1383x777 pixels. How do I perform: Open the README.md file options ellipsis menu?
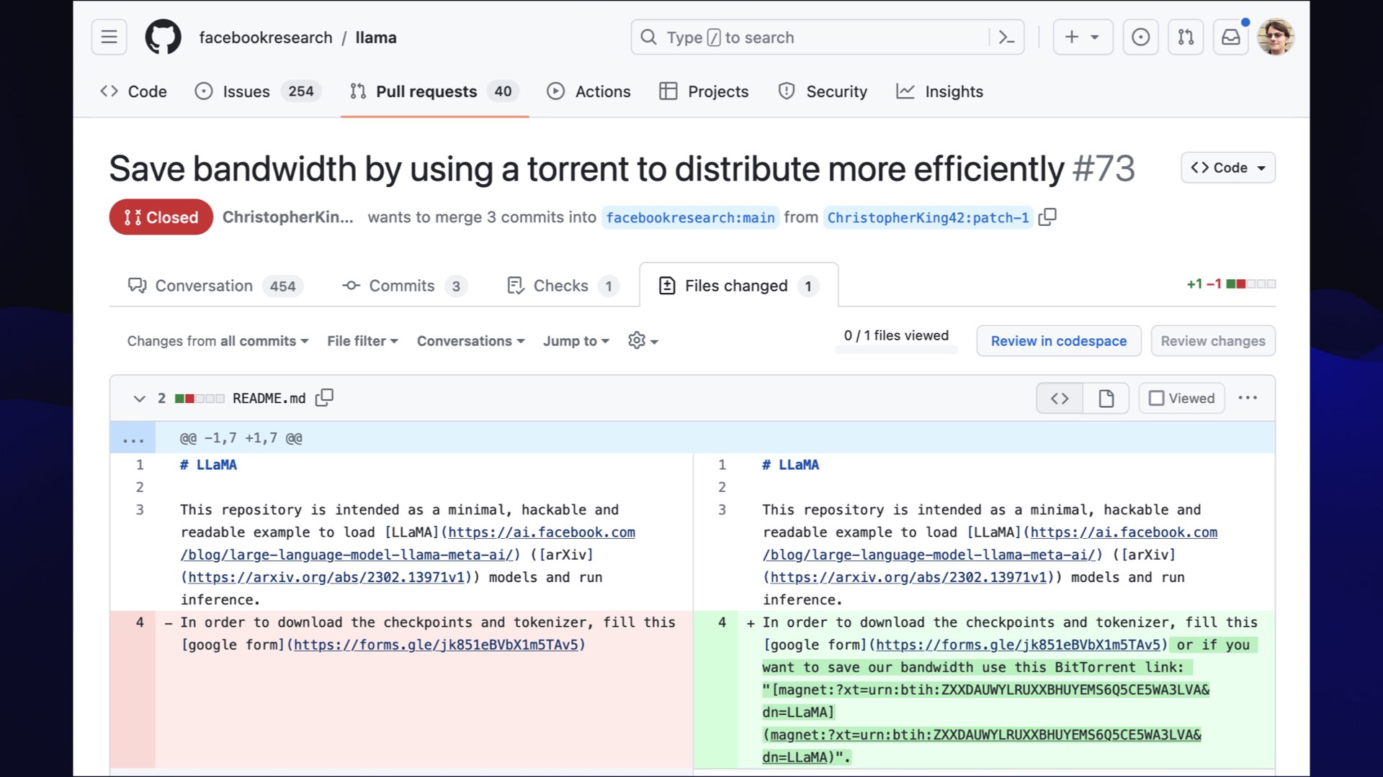pos(1248,398)
